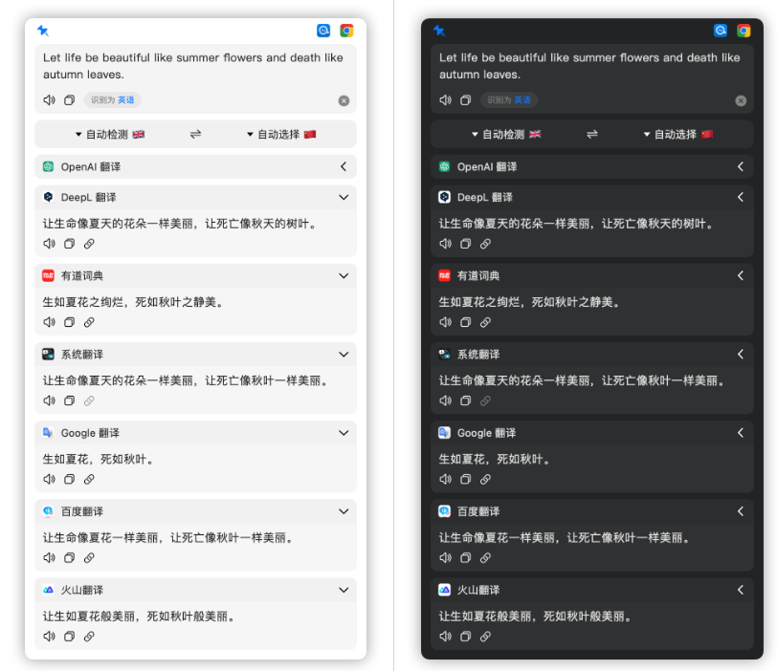Expand the OpenAI 翻译 row in the light window

[x=344, y=167]
